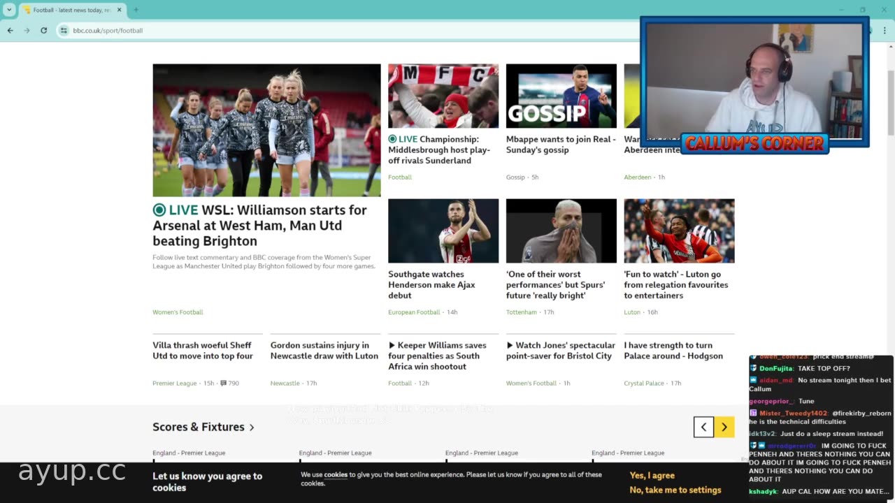
Task: Open the tab search dropdown in Chrome
Action: pos(9,10)
